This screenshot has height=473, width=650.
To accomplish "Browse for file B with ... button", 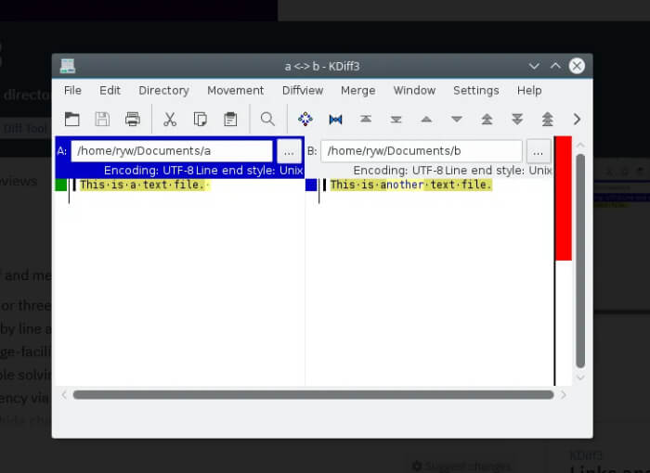I will [538, 151].
